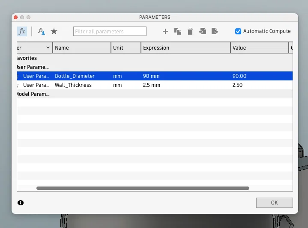Image resolution: width=308 pixels, height=228 pixels.
Task: Click the Unit column header
Action: point(126,47)
